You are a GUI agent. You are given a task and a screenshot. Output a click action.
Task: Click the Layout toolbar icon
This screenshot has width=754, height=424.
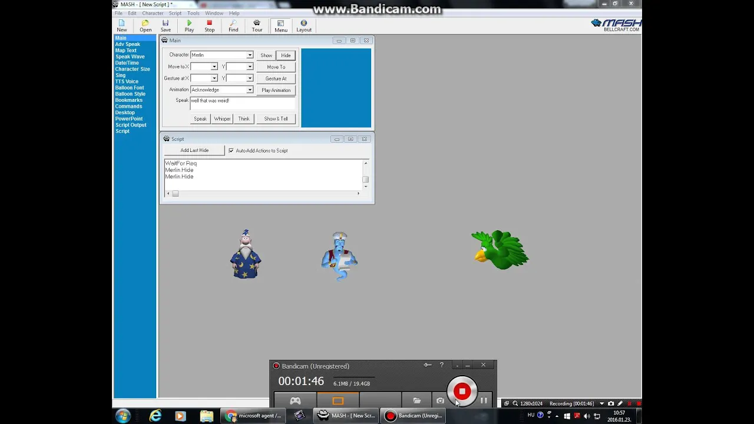[x=304, y=26]
